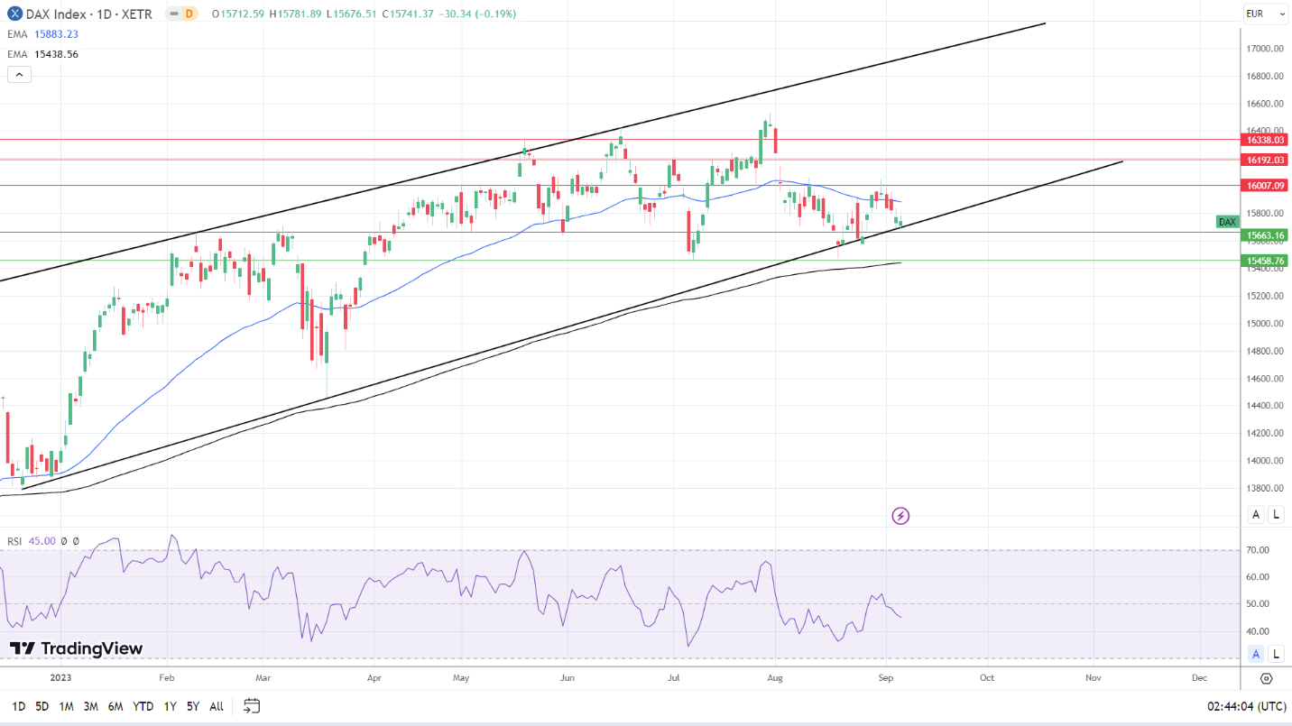Click the green 15458.76 price label
The width and height of the screenshot is (1292, 726).
tap(1265, 261)
